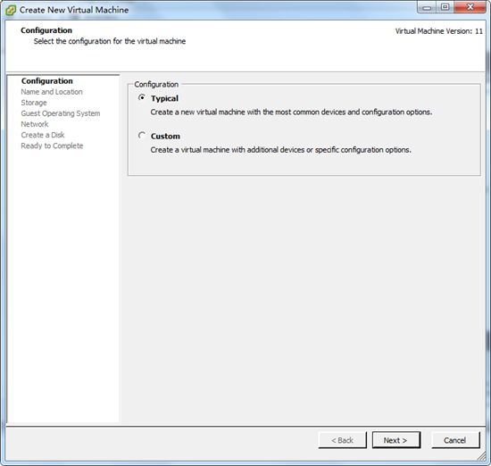The height and width of the screenshot is (466, 491).
Task: Select the Configuration step in the sidebar
Action: click(47, 81)
